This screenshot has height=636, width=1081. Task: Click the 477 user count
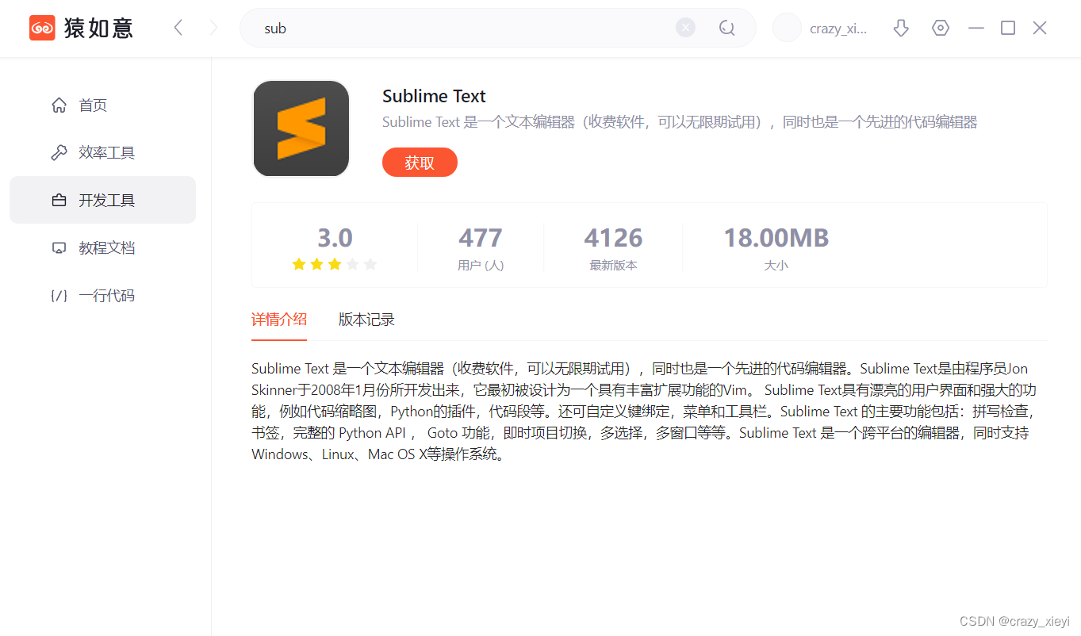pos(481,238)
